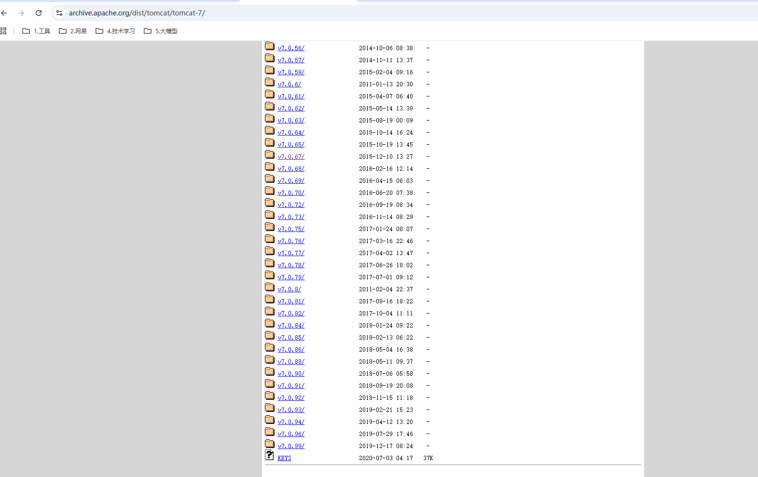Click the date 2018-05-11 09:37

pos(386,362)
